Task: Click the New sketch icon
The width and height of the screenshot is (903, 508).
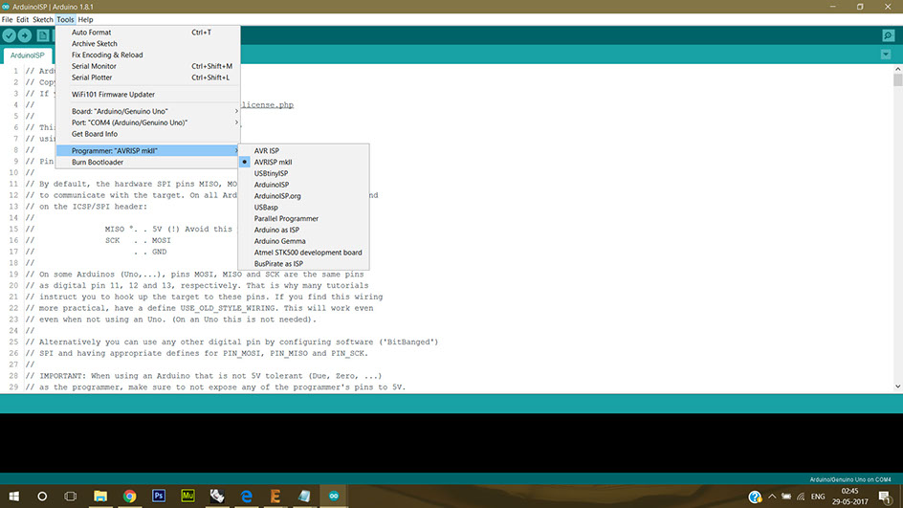Action: click(43, 35)
